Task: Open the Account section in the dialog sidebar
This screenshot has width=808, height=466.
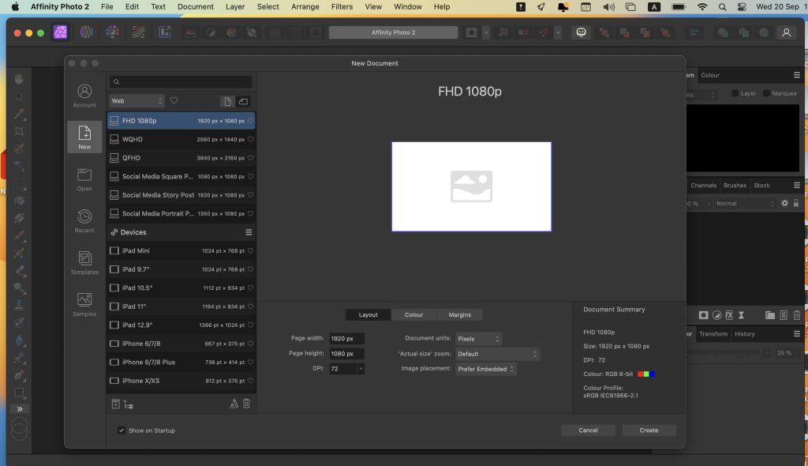Action: 84,96
